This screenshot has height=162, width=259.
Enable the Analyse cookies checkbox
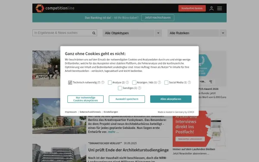[x=110, y=83]
